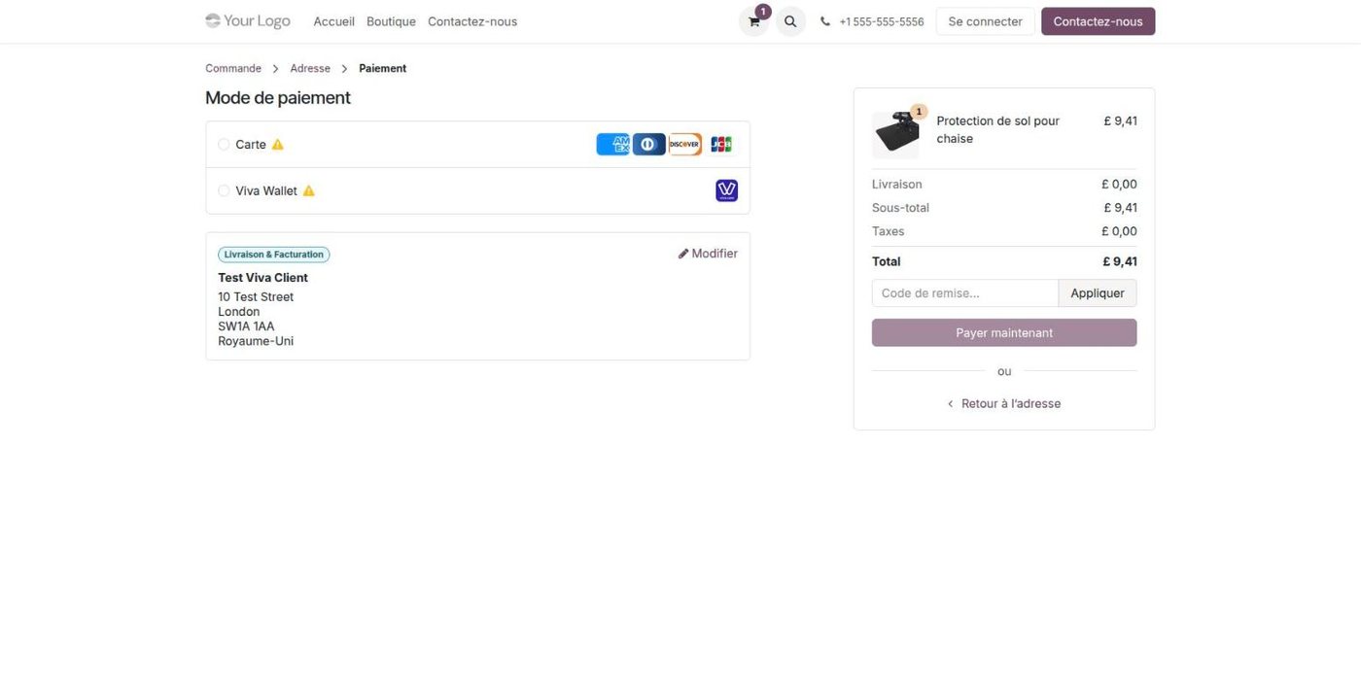Screen dimensions: 1361x686
Task: Click the warning icon next to Carte
Action: (x=278, y=145)
